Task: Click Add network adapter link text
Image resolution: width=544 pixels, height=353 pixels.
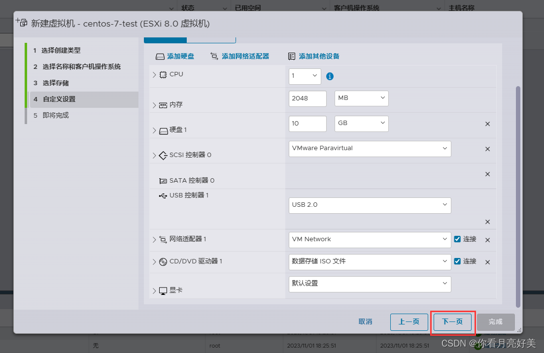Action: pyautogui.click(x=245, y=57)
